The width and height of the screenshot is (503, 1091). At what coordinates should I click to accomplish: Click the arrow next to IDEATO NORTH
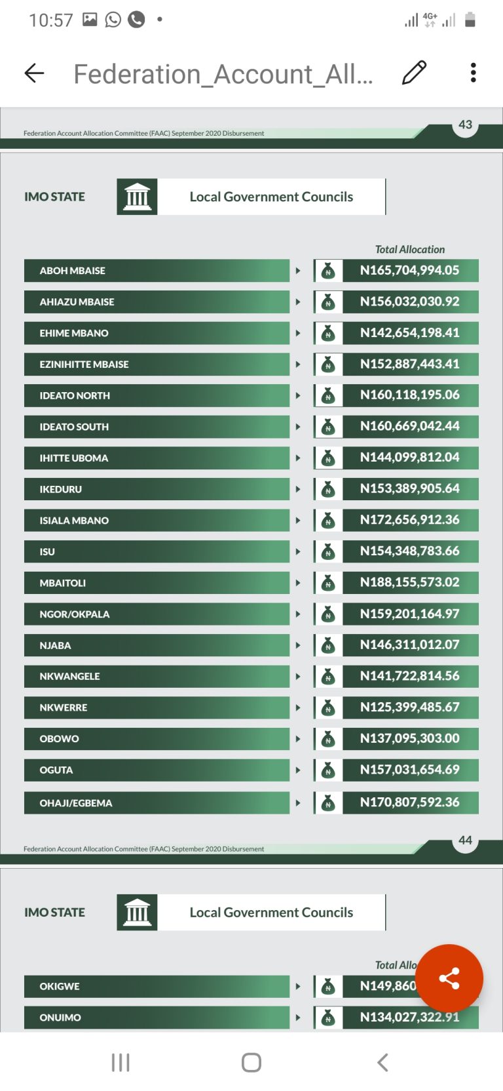[x=298, y=395]
